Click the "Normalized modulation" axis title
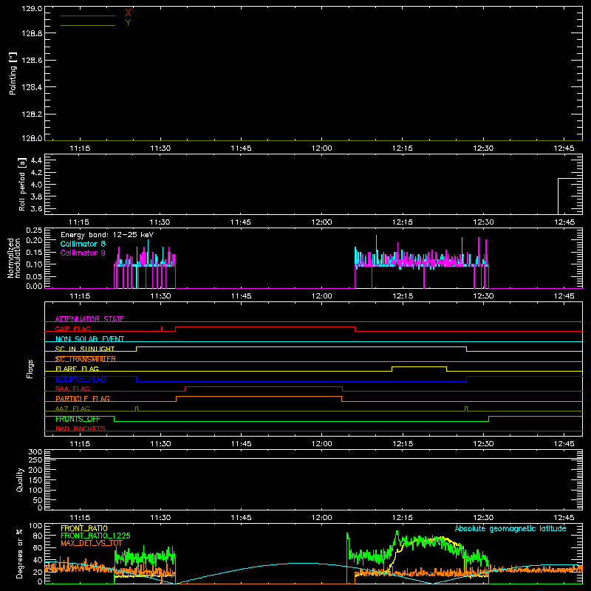The height and width of the screenshot is (591, 591). click(14, 258)
